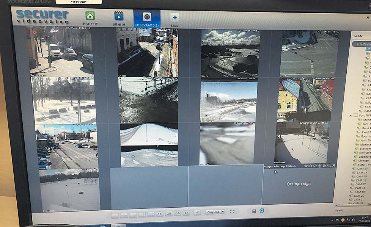Click the camera tree horizontal scrollbar
Screen dimensions: 371x227
(x=353, y=205)
